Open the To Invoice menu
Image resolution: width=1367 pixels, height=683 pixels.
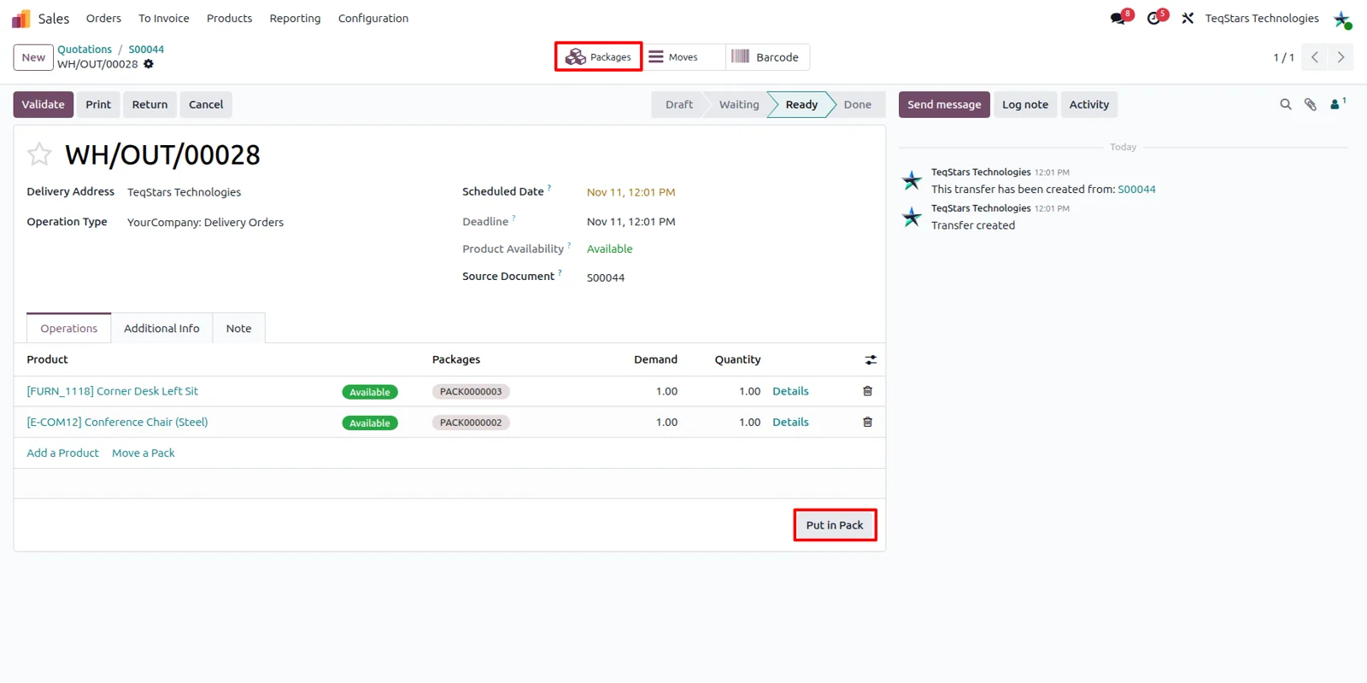pyautogui.click(x=164, y=19)
